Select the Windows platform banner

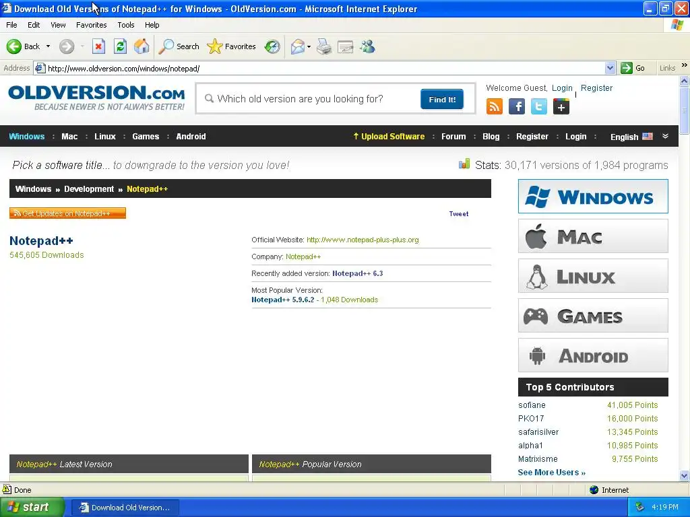(x=593, y=197)
